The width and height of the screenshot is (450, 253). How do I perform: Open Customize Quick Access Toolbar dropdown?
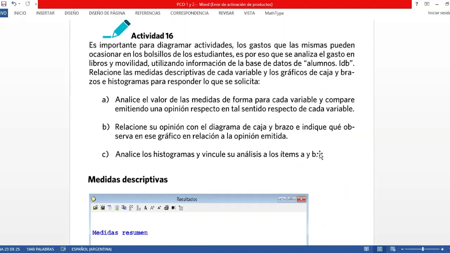(x=36, y=4)
